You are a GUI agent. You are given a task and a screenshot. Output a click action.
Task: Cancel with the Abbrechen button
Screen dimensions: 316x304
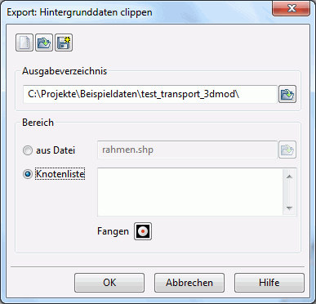click(189, 283)
